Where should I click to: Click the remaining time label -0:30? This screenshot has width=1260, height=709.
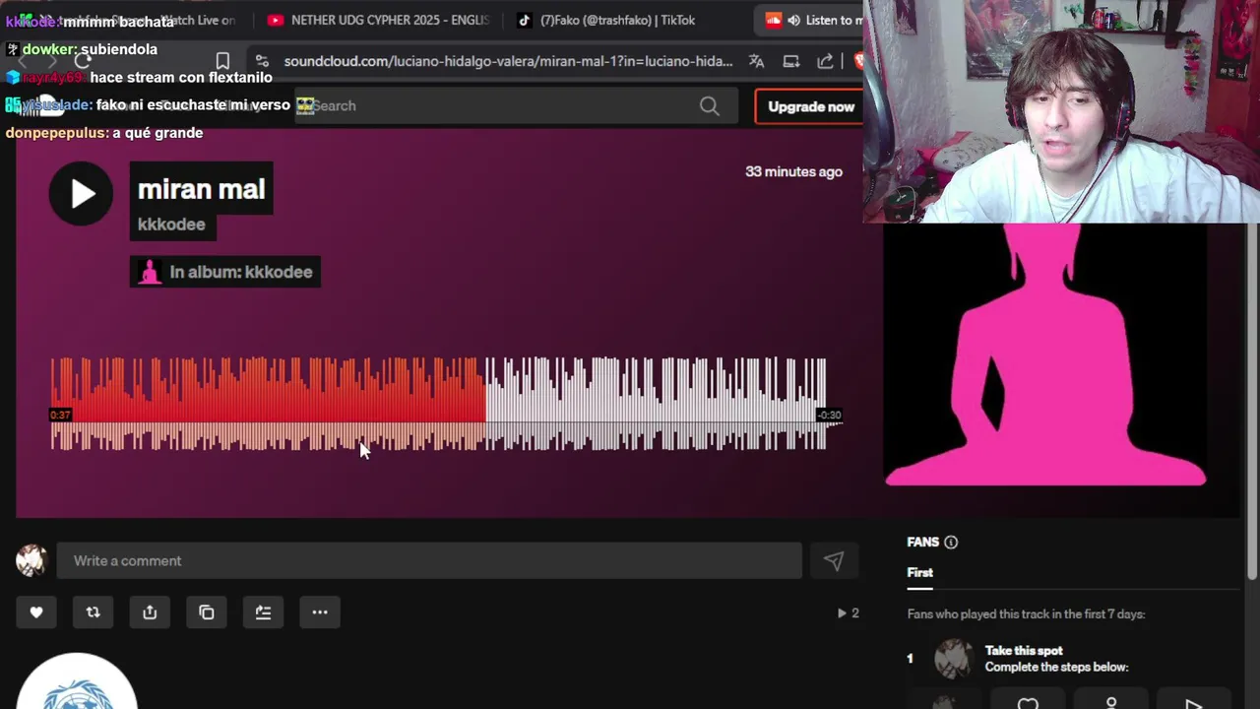coord(830,416)
